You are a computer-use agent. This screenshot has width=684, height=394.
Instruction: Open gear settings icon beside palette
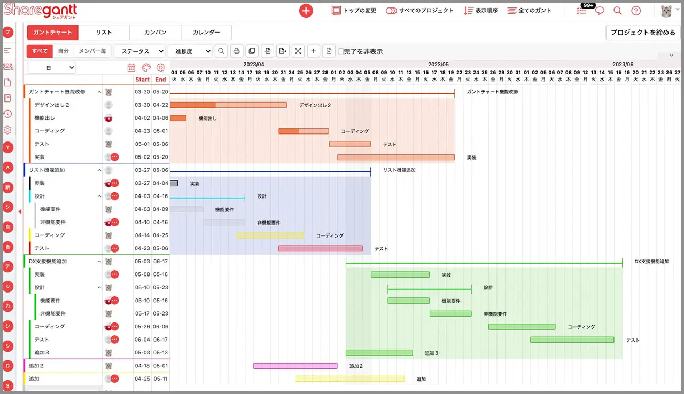click(160, 68)
